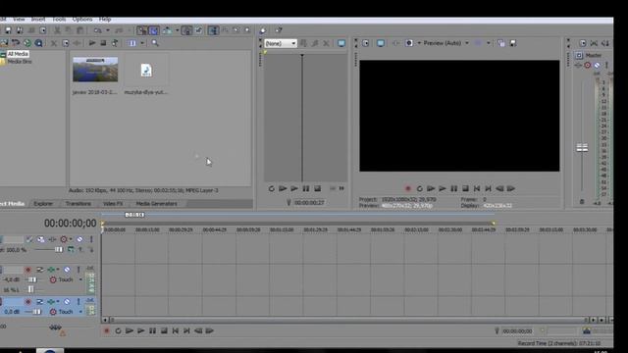Screen dimensions: 628x353
Task: Open project Properties from the main toolbar
Action: tap(43, 30)
